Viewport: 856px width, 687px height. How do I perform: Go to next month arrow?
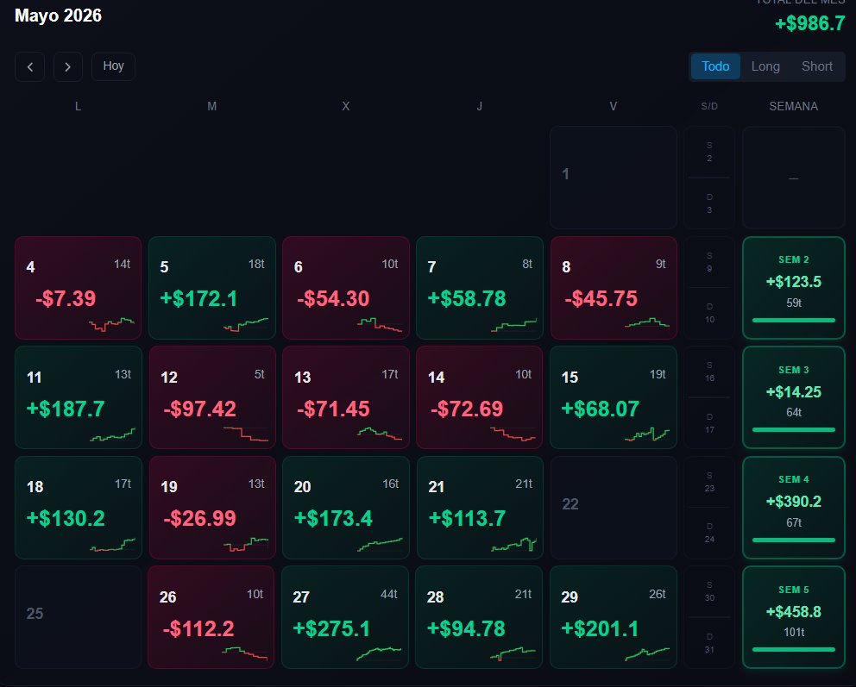click(67, 66)
